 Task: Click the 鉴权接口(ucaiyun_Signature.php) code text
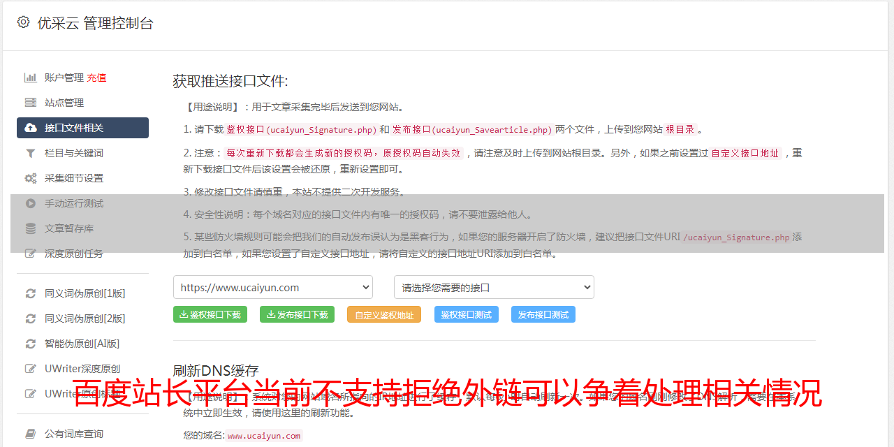301,129
